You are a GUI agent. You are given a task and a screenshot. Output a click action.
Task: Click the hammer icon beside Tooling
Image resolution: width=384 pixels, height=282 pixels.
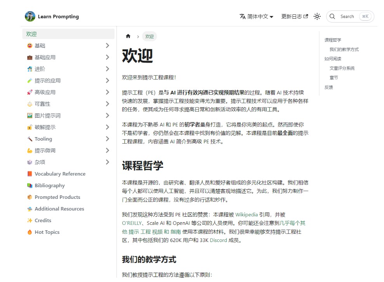coord(30,139)
